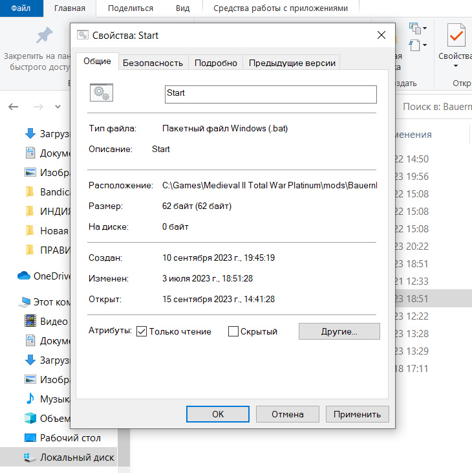Click file row dated 17:11 in Explorer

tap(433, 369)
